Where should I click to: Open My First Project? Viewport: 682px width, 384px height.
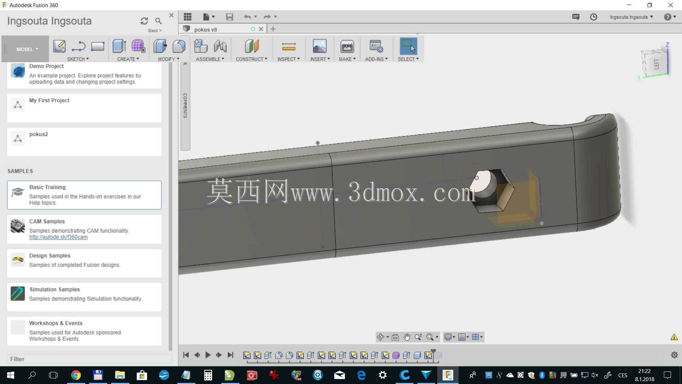[x=84, y=108]
